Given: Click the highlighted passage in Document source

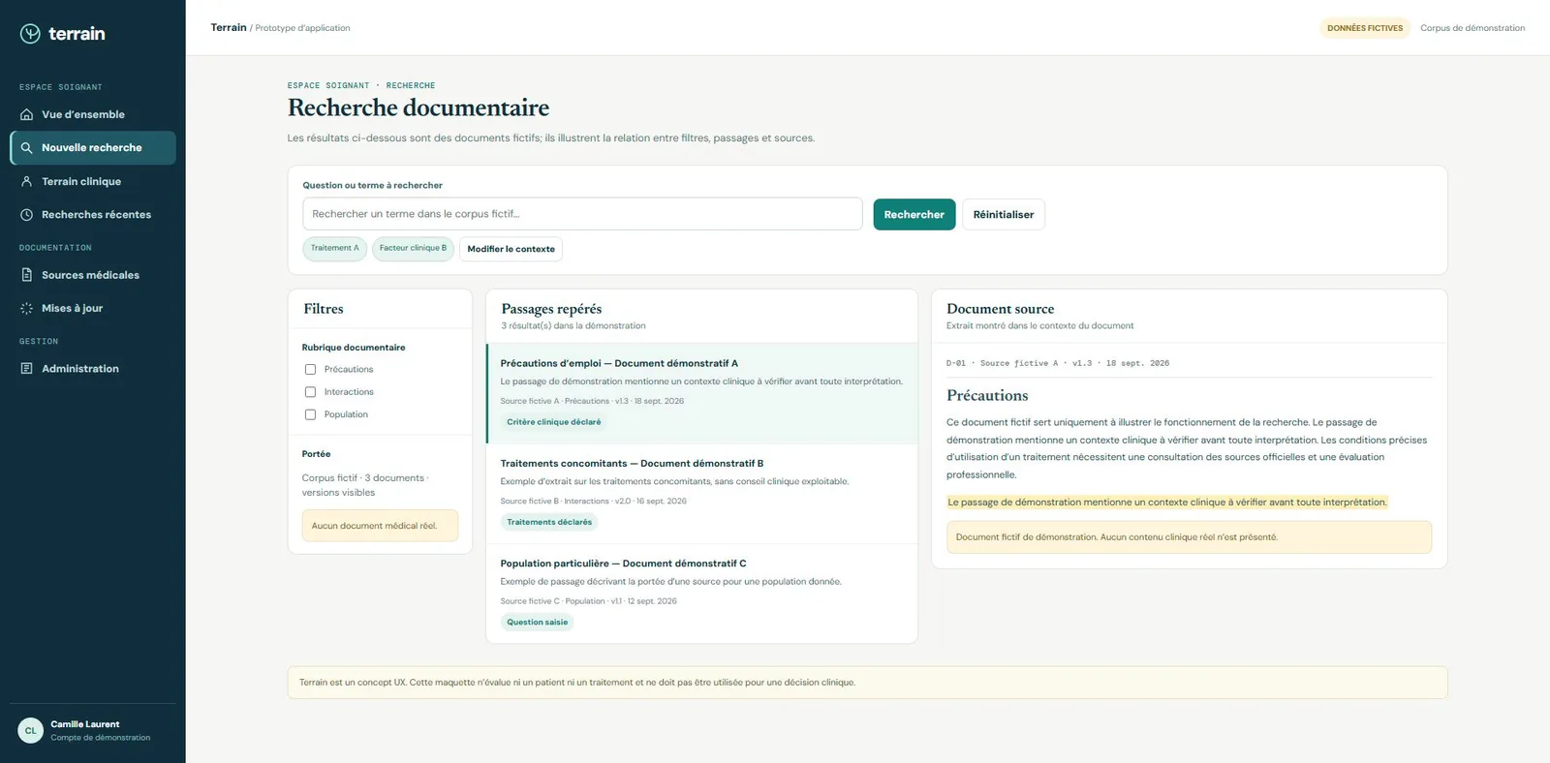Looking at the screenshot, I should pyautogui.click(x=1167, y=503).
